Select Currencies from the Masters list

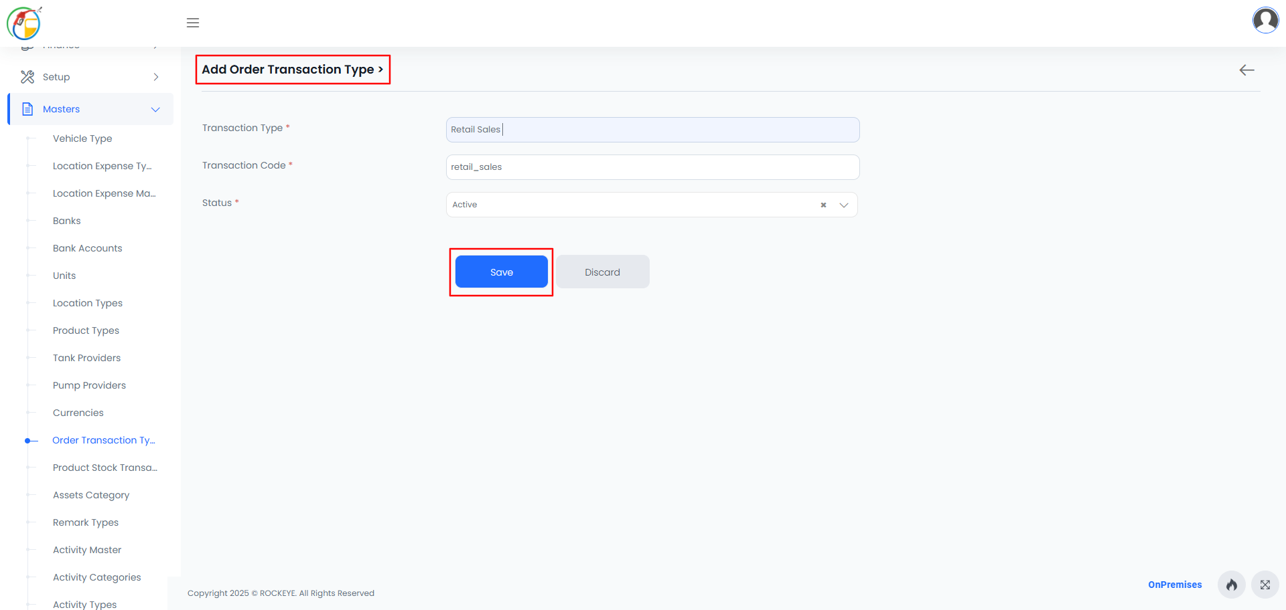[x=78, y=413]
